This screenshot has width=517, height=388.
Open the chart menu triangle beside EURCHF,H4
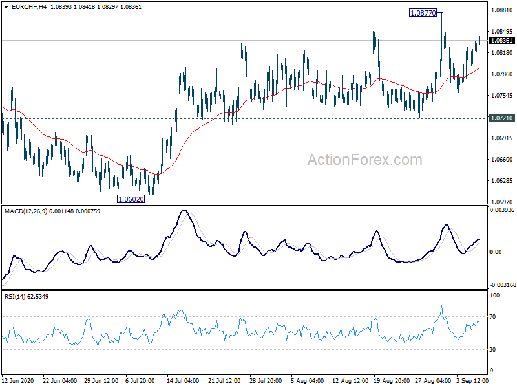6,7
